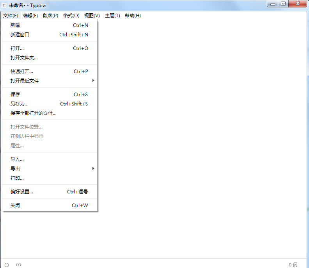Expand the 打开最近文件 submenu arrow
309x268 pixels.
pos(93,80)
